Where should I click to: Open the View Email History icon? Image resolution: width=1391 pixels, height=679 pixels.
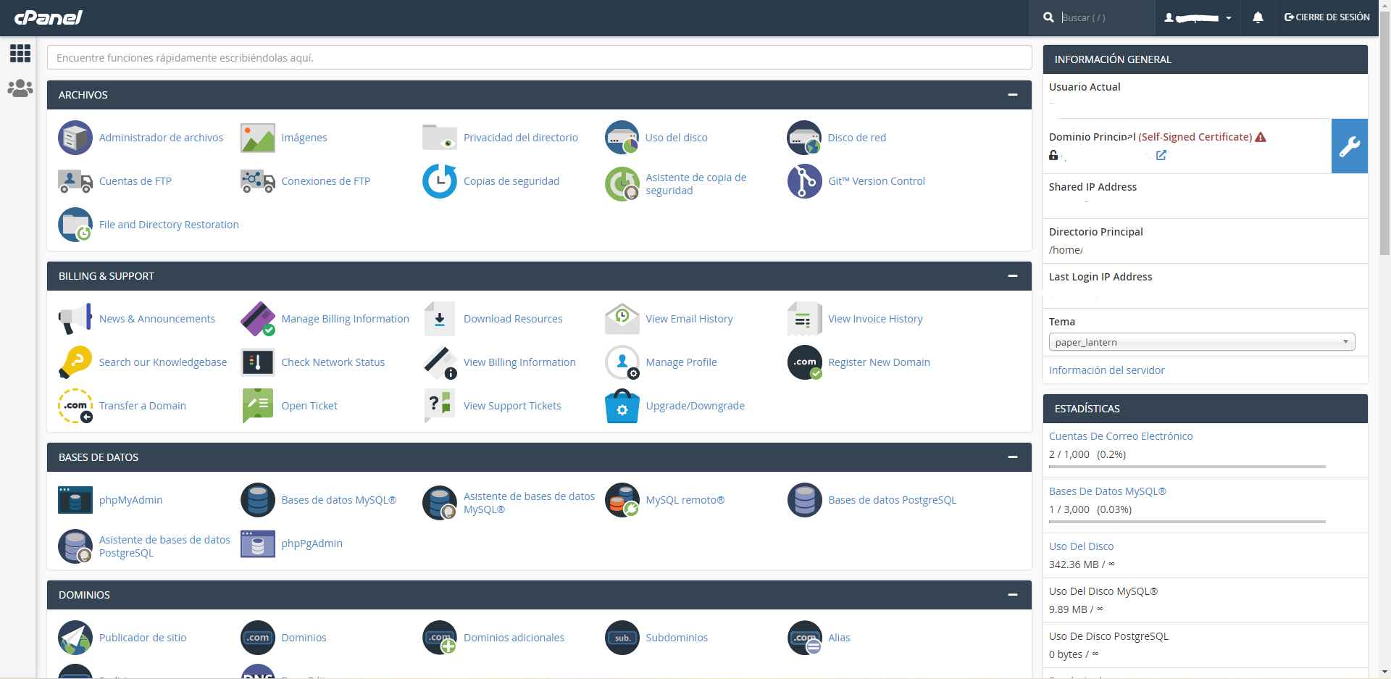(622, 319)
